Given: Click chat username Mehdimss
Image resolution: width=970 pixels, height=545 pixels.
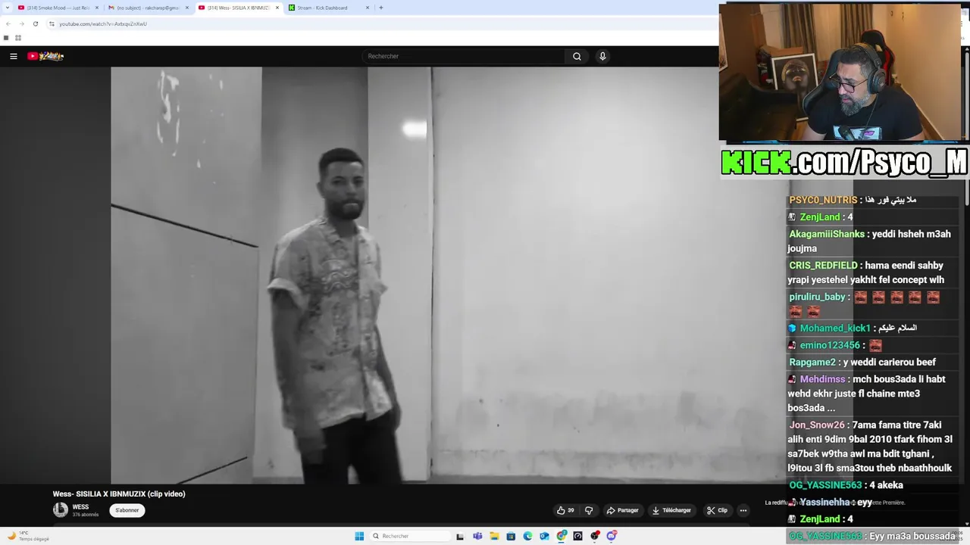Looking at the screenshot, I should point(822,379).
